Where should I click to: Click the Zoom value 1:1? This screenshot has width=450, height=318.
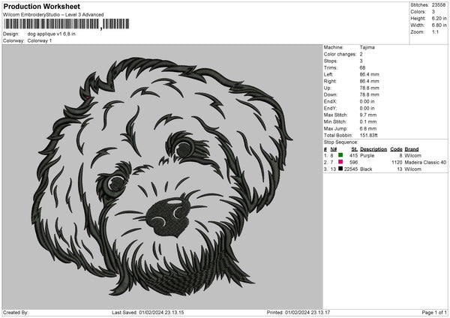(435, 31)
